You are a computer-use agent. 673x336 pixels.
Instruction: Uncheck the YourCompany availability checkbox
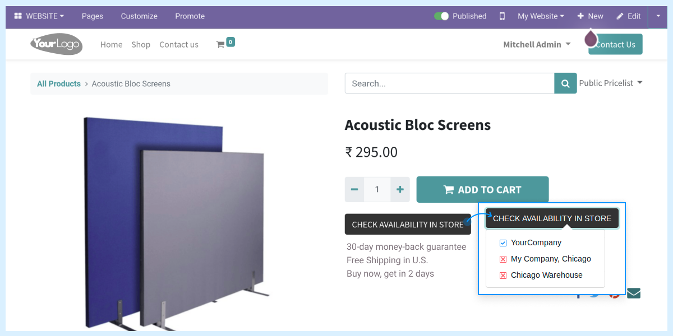pyautogui.click(x=503, y=242)
